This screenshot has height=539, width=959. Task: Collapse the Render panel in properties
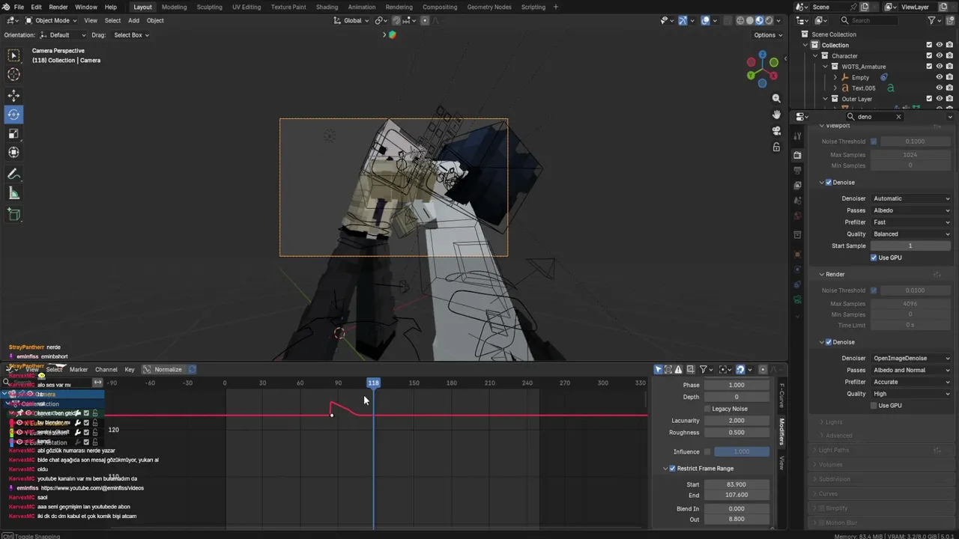tap(821, 275)
